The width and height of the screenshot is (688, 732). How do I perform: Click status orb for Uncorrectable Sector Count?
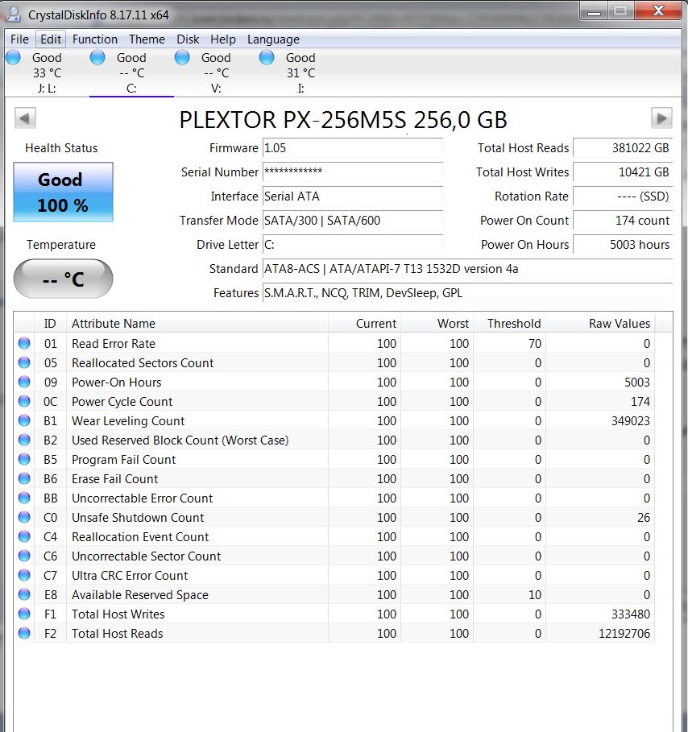click(x=24, y=556)
